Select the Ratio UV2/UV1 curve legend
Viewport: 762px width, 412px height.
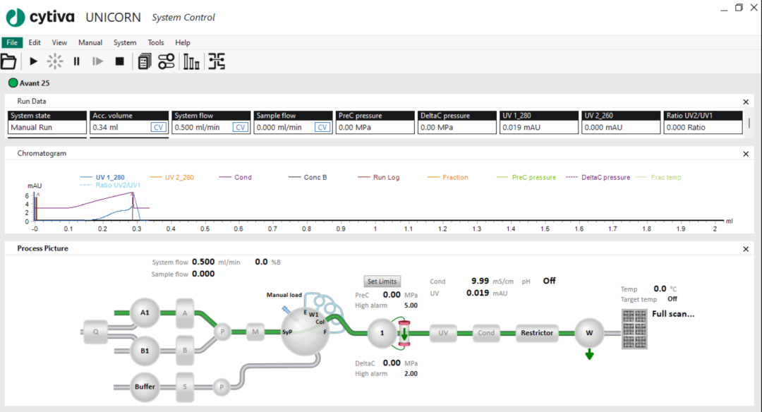click(110, 185)
